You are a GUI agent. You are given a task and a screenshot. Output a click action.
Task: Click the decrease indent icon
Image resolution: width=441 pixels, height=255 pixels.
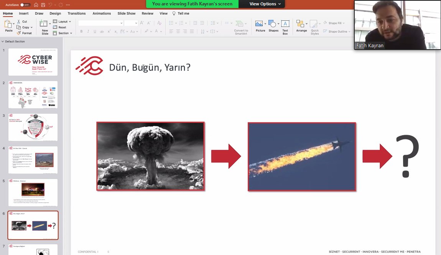tap(195, 23)
